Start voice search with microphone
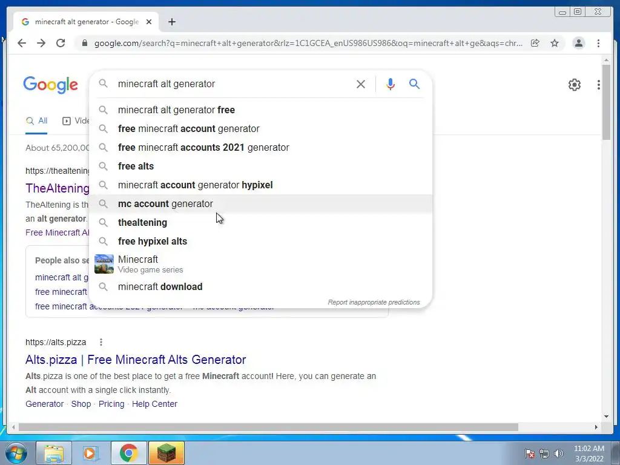 [391, 84]
